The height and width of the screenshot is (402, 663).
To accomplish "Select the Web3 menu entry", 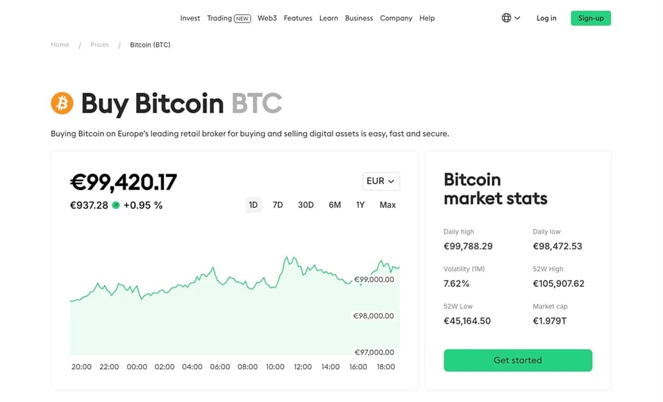I will pos(267,18).
